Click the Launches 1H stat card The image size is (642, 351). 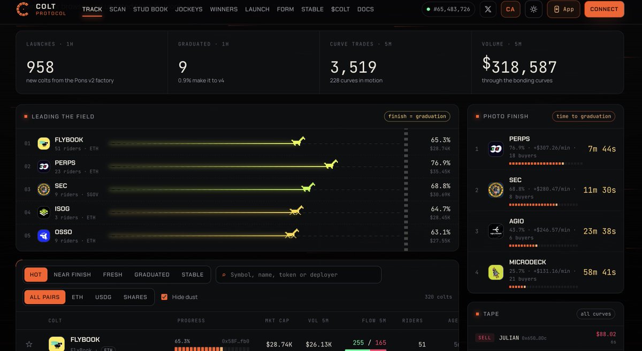click(91, 63)
